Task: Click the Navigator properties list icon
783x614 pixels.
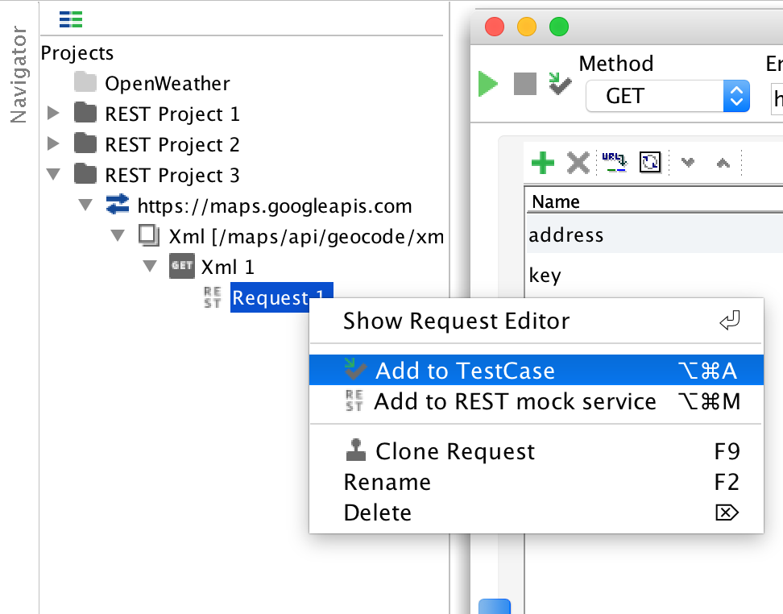Action: [70, 19]
